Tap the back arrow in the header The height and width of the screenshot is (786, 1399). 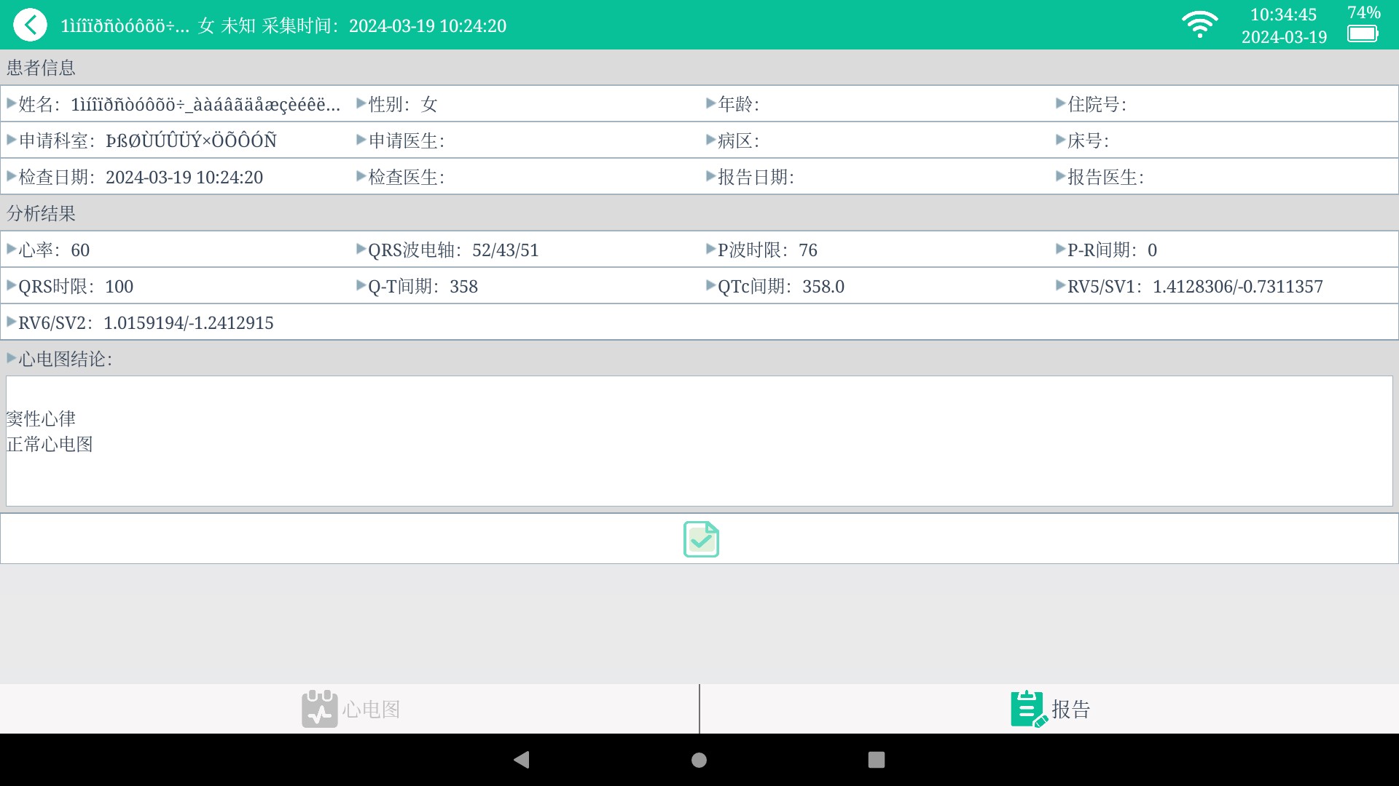pyautogui.click(x=30, y=25)
